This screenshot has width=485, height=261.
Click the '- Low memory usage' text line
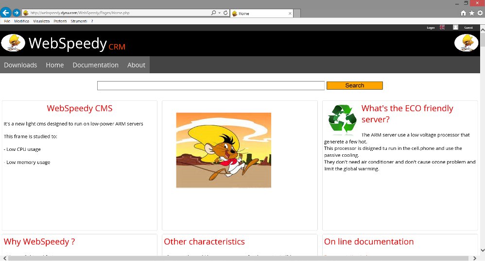(x=27, y=163)
